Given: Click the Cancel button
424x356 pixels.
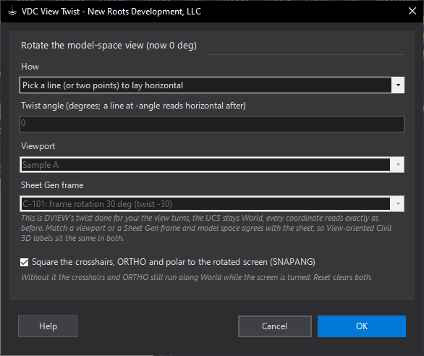Looking at the screenshot, I should (x=275, y=326).
